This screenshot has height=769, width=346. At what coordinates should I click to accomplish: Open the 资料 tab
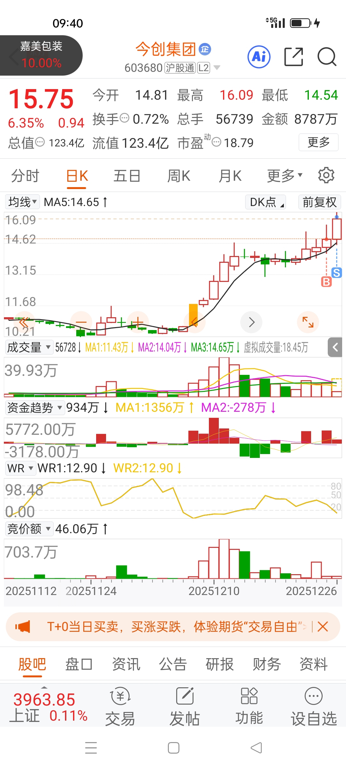coord(314,664)
